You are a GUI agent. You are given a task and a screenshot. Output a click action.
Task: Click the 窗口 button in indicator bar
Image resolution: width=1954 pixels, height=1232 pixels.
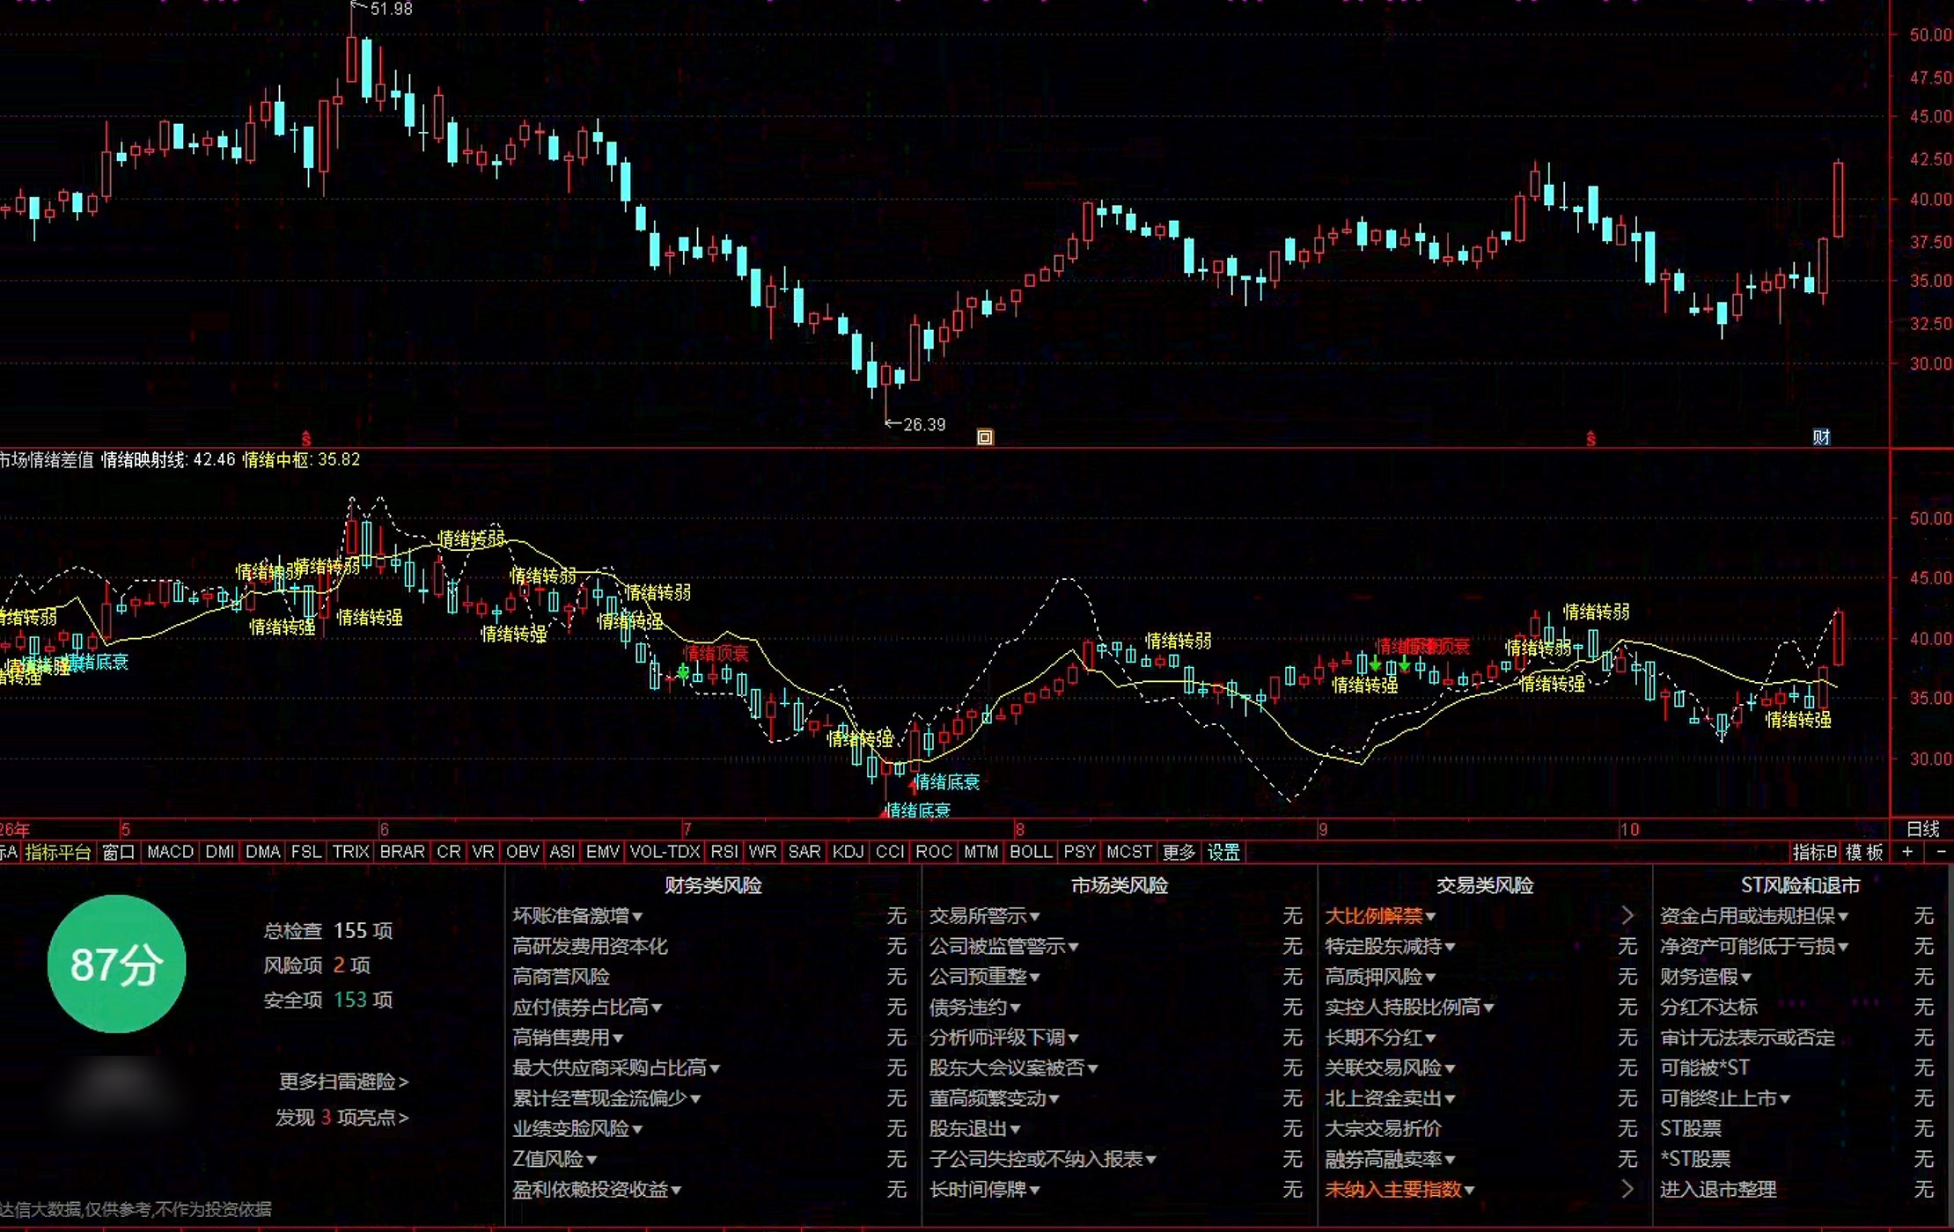point(118,852)
